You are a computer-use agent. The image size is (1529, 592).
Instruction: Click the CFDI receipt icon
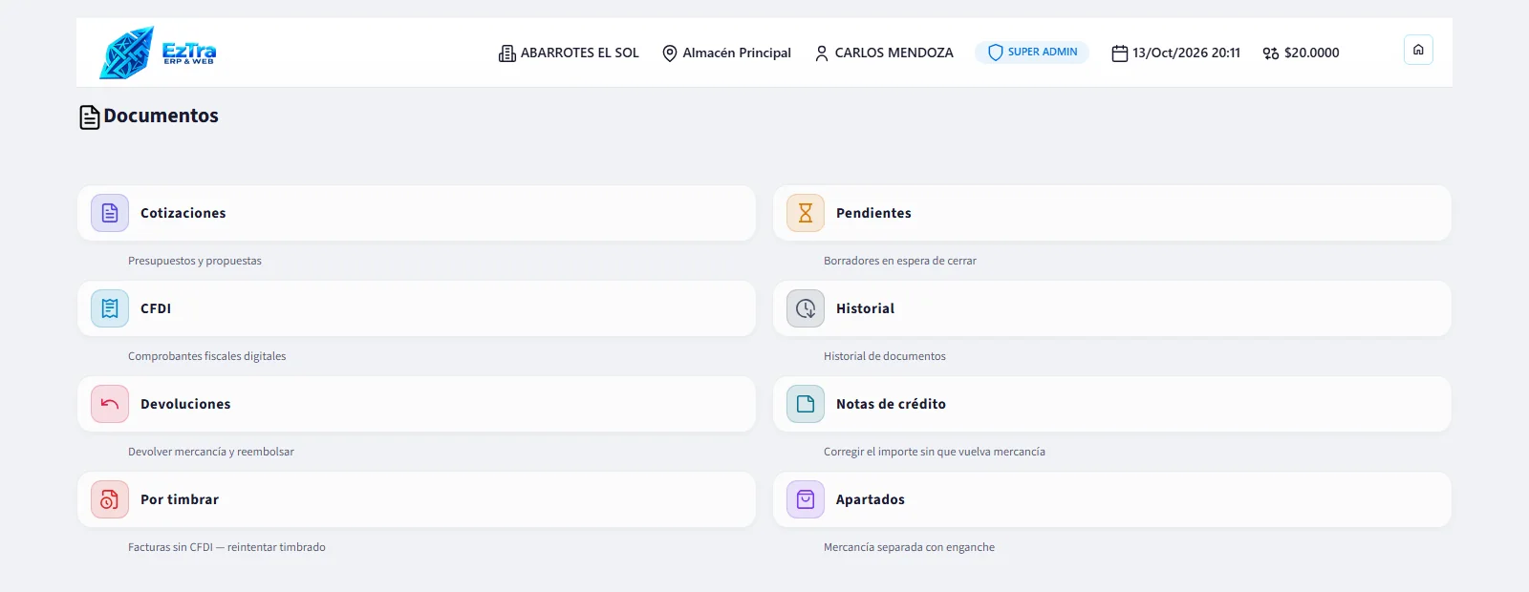110,308
